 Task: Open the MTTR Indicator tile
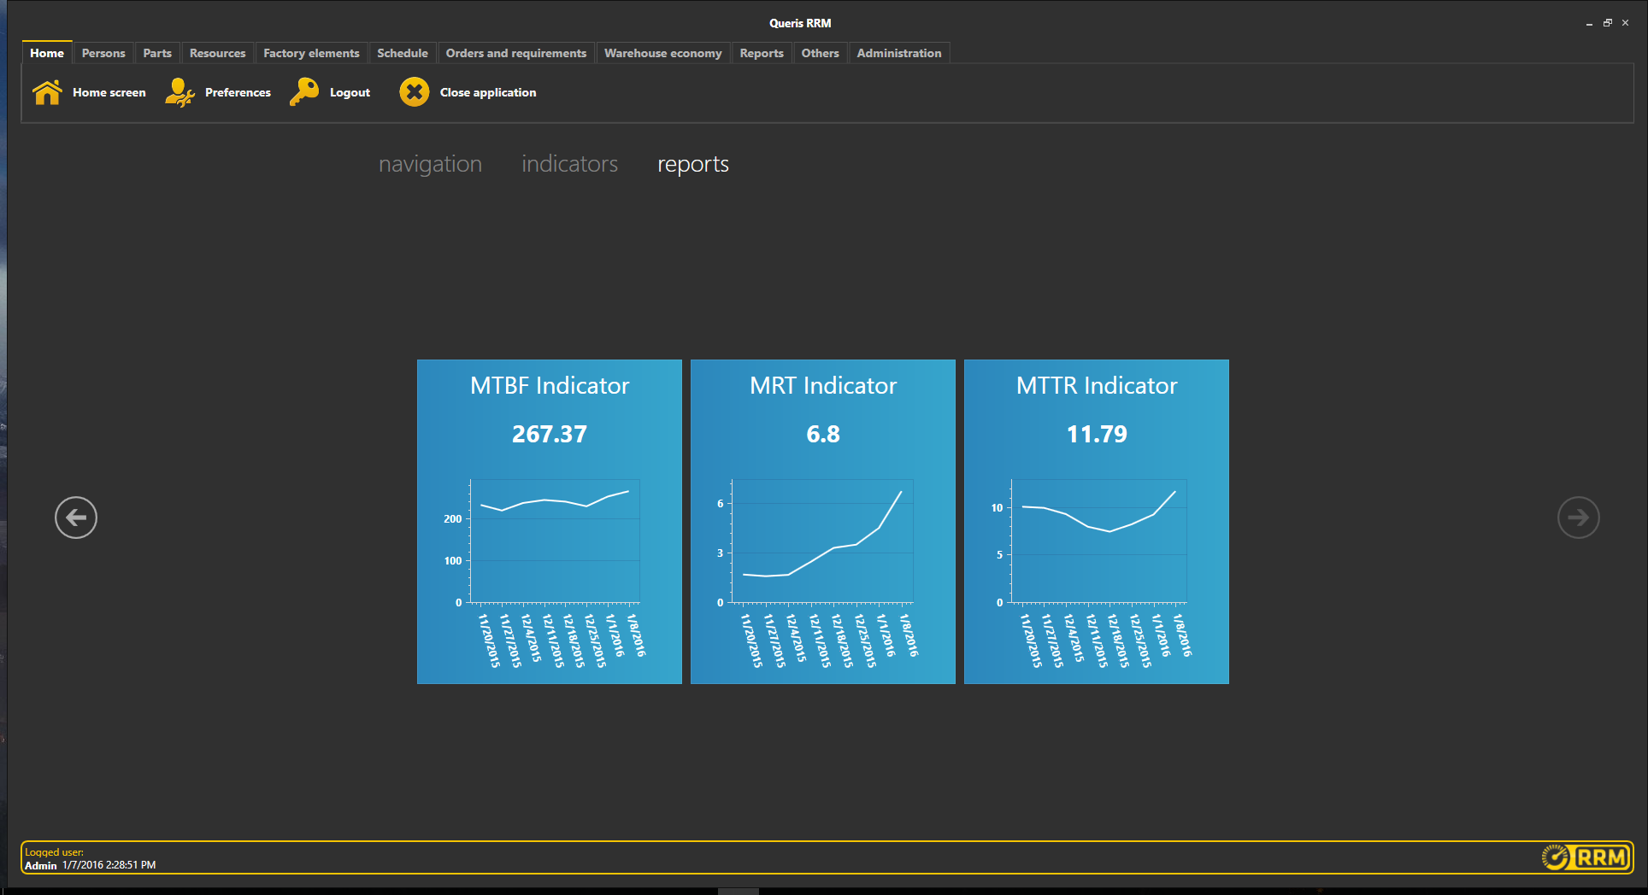[1096, 521]
